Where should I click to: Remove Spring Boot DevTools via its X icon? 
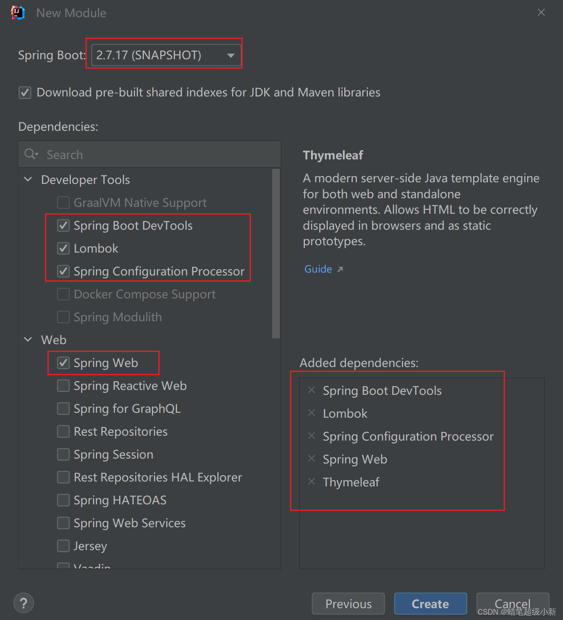click(x=311, y=390)
